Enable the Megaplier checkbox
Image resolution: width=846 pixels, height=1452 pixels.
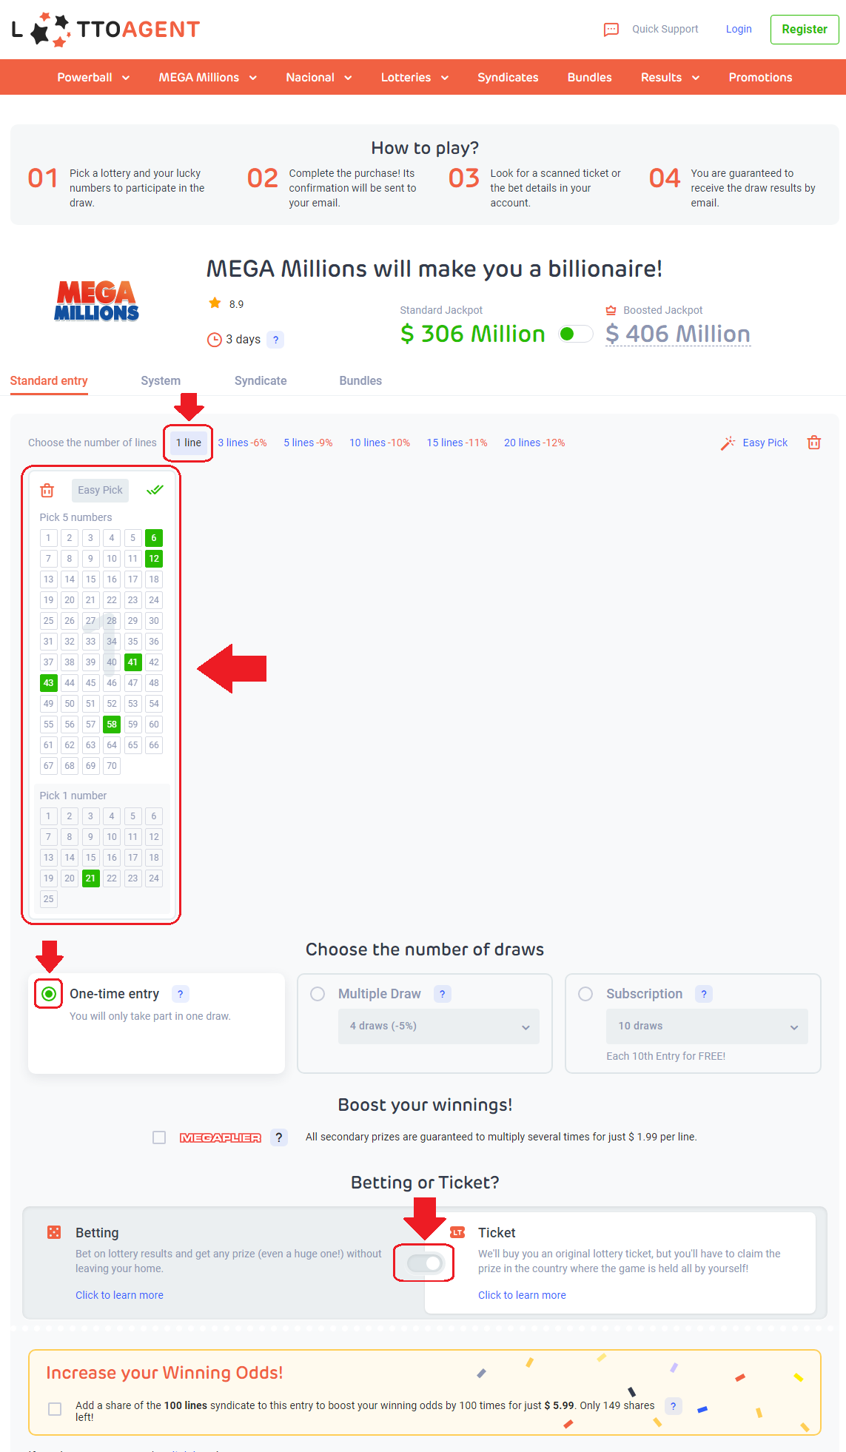[x=159, y=1137]
